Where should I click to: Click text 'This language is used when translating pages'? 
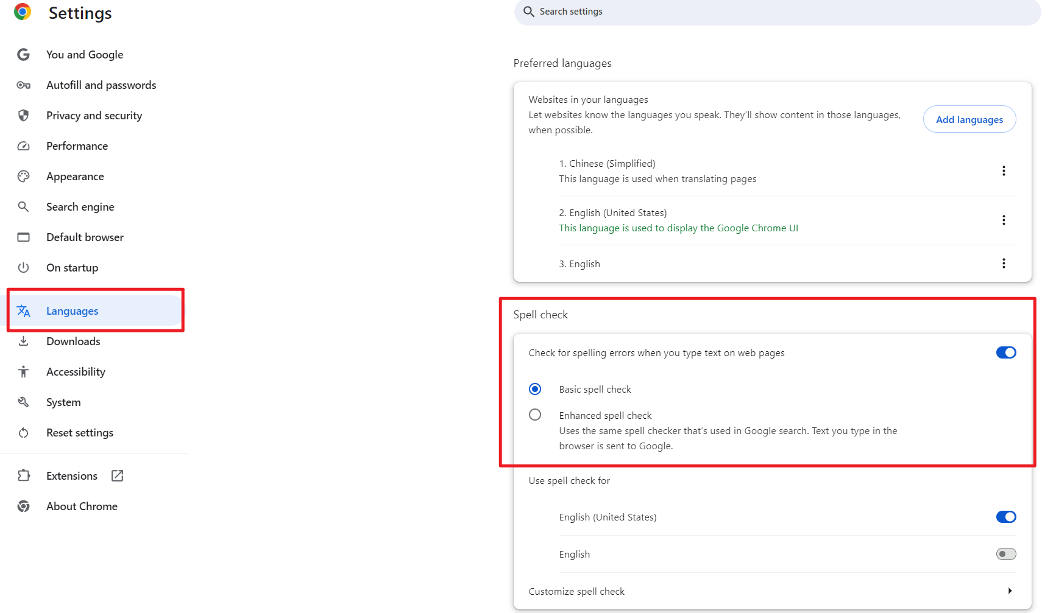[657, 179]
